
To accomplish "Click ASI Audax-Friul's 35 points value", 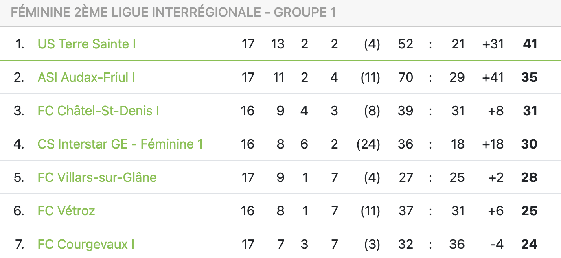I will [529, 77].
